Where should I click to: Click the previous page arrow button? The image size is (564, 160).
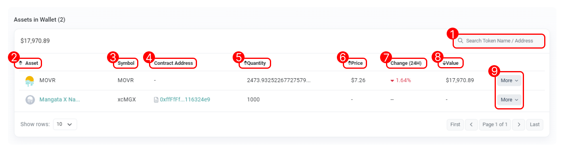tap(471, 124)
